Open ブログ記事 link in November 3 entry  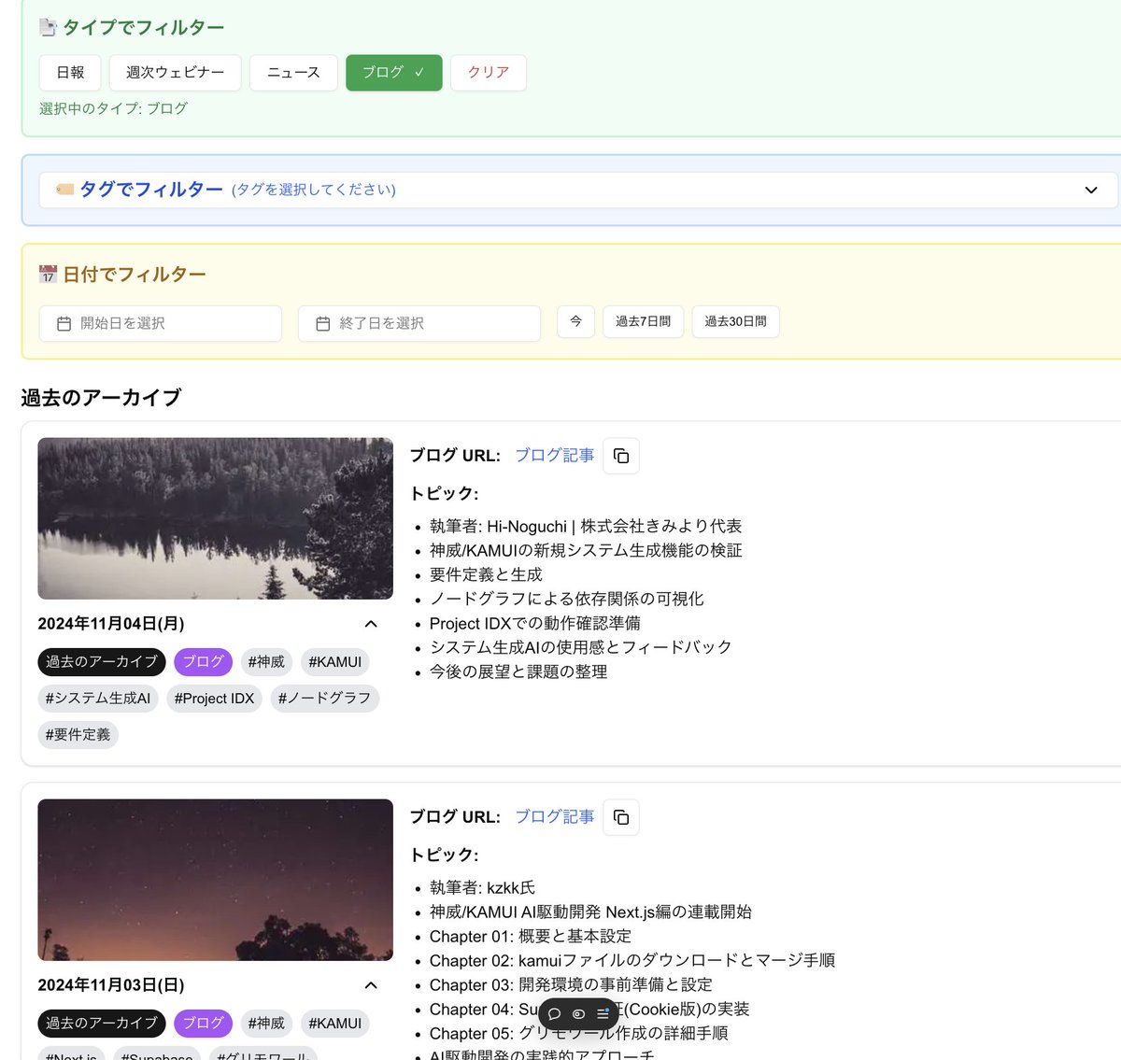tap(555, 817)
